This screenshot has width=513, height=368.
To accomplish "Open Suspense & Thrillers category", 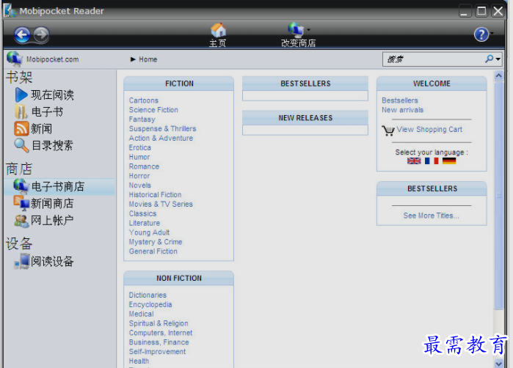I will 163,129.
